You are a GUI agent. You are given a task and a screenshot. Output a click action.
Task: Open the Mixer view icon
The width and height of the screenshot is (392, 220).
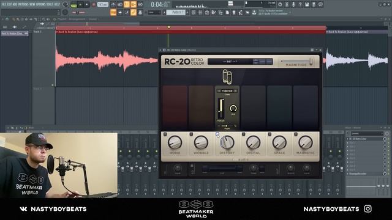[x=214, y=12]
